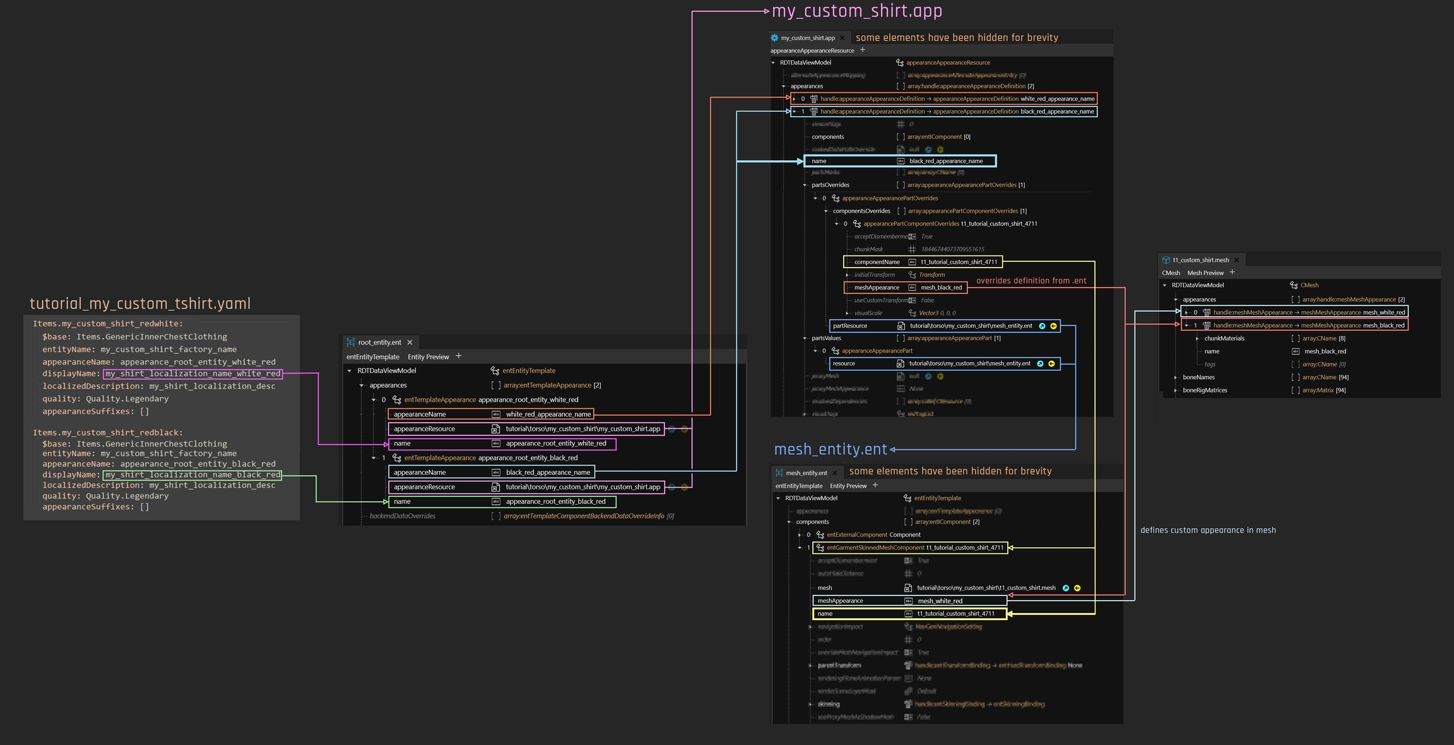Click cyan open icon beside mesh path t1_custom_shirt.mesh
This screenshot has height=745, width=1454.
[1066, 588]
